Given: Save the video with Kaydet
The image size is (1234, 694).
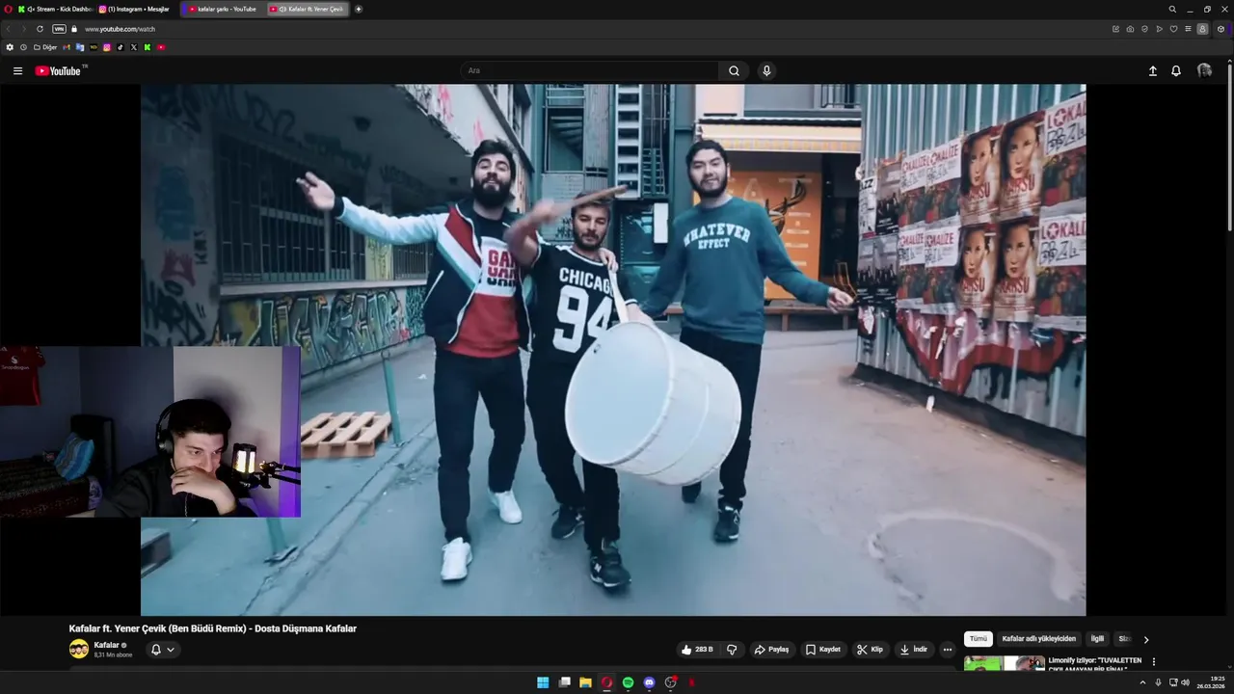Looking at the screenshot, I should pos(823,650).
